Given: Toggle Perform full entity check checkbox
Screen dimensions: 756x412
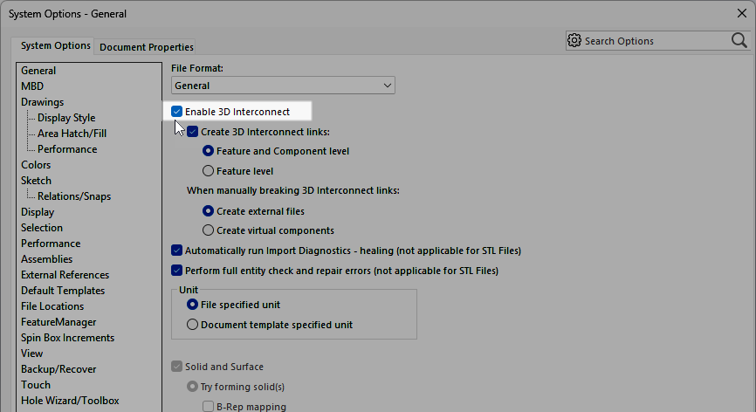Looking at the screenshot, I should 176,271.
